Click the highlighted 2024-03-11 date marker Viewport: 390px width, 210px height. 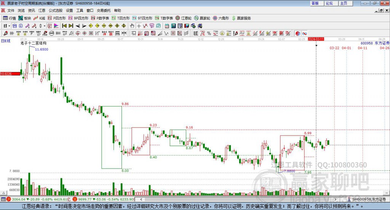[x=316, y=39]
